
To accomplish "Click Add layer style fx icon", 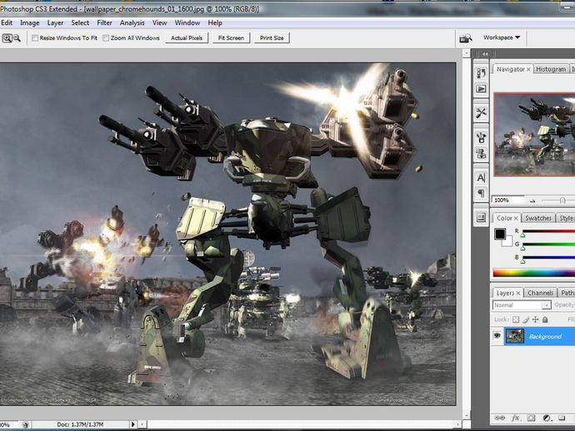I will click(516, 418).
